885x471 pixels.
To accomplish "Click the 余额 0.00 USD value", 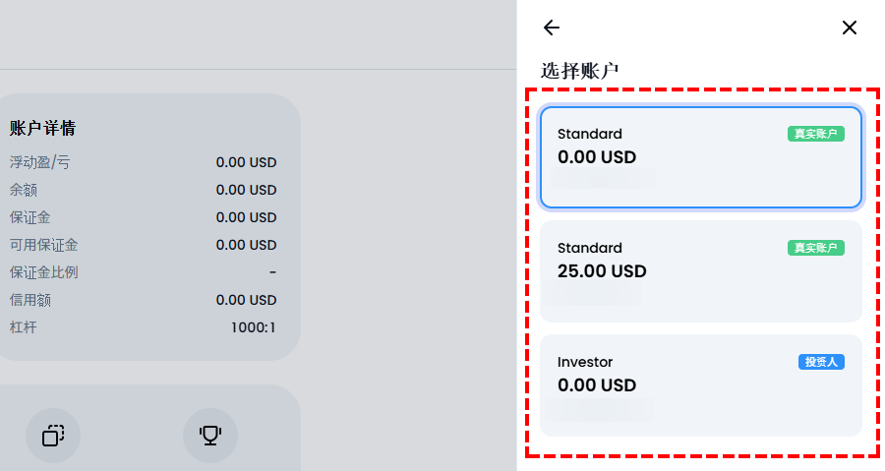I will pyautogui.click(x=246, y=190).
